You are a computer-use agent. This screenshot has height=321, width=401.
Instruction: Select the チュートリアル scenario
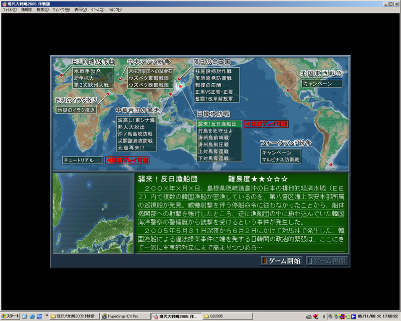[x=83, y=160]
